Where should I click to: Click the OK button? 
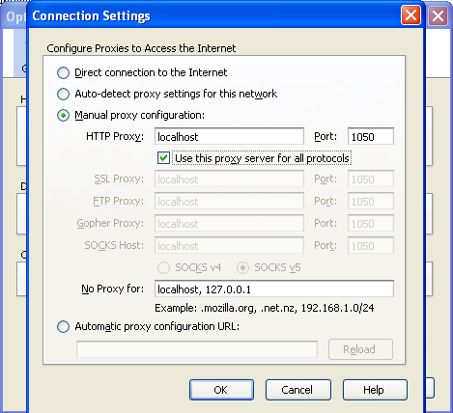pos(221,390)
